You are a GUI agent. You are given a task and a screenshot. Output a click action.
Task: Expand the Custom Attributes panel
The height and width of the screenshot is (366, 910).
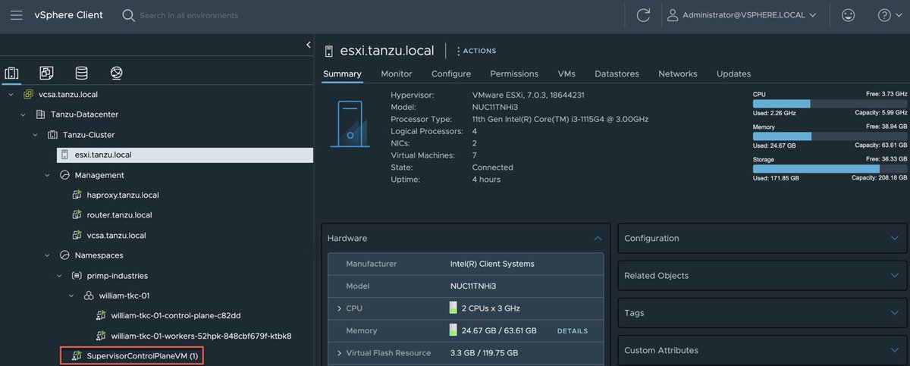click(x=894, y=350)
